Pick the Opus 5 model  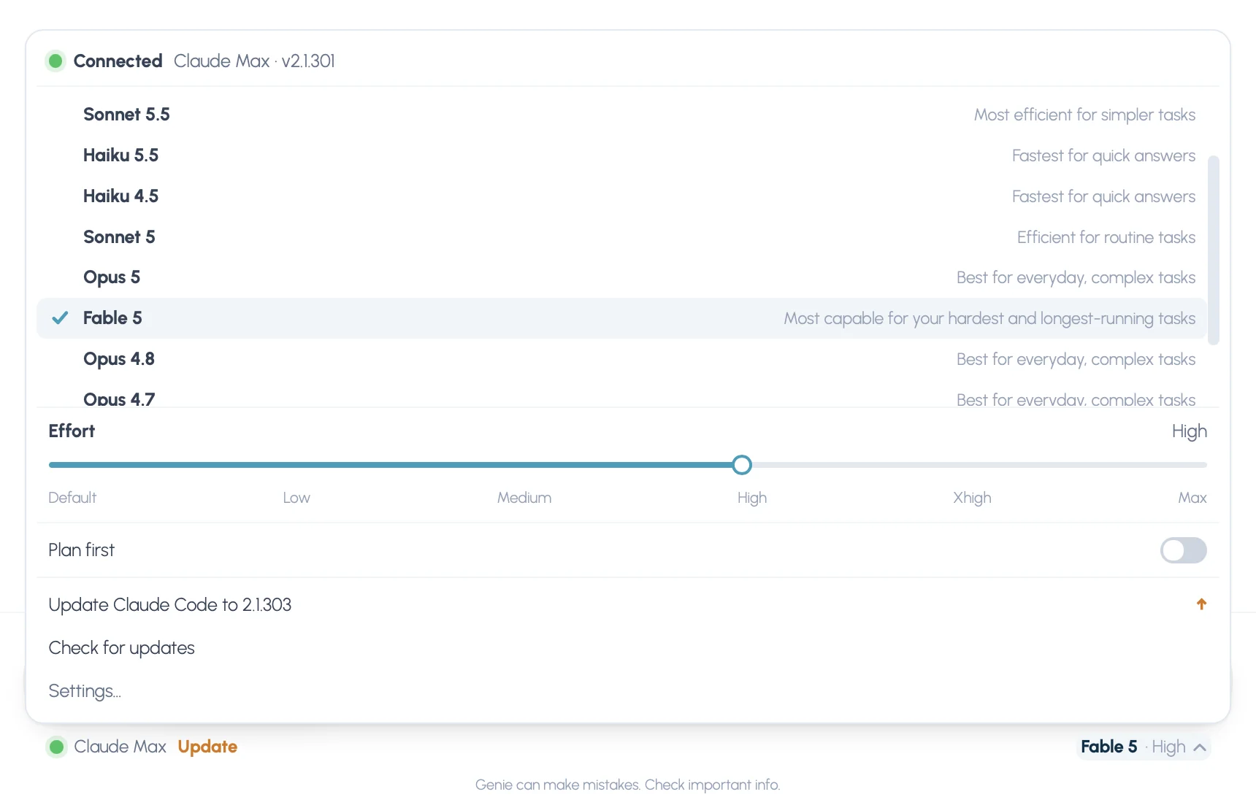pos(621,277)
